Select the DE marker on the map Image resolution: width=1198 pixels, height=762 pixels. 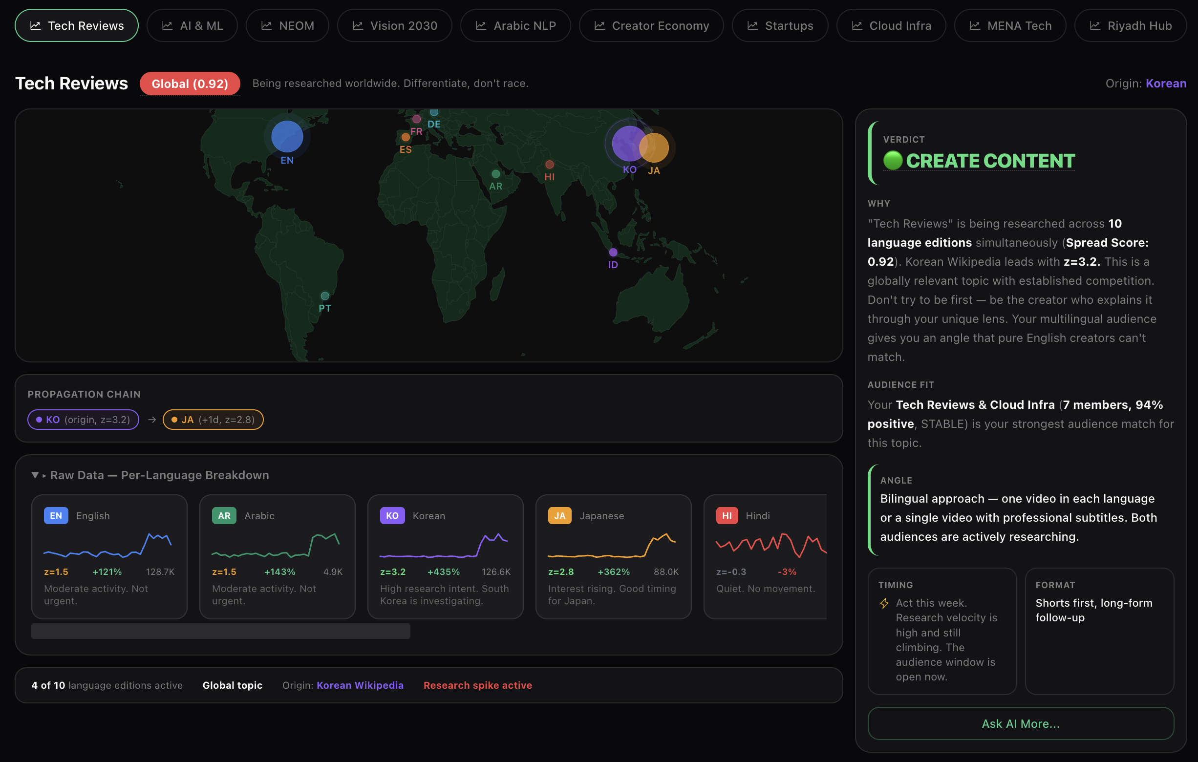click(x=434, y=112)
